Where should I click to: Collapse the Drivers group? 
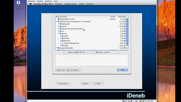pyautogui.click(x=59, y=33)
